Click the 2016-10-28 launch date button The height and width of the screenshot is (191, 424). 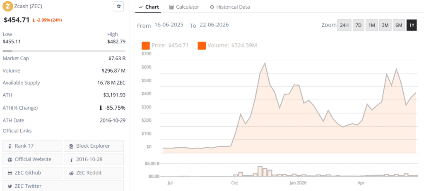pyautogui.click(x=94, y=160)
